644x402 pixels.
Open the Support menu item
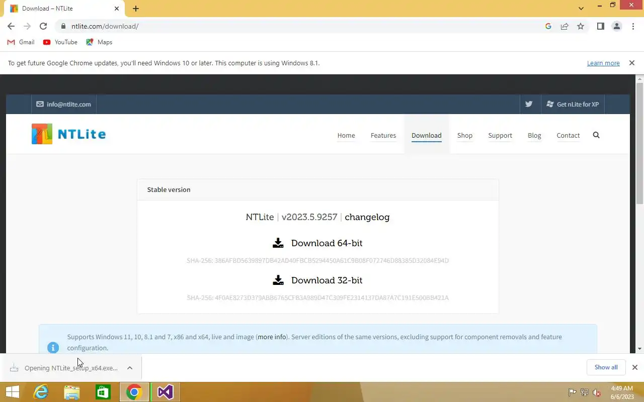coord(500,135)
